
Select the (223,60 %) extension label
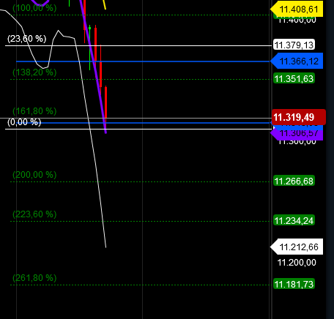(x=34, y=214)
